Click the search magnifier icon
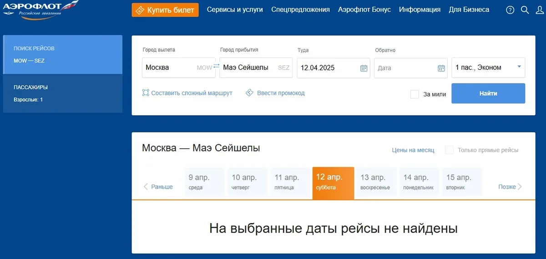Screen dimensions: 546x259 [525, 10]
